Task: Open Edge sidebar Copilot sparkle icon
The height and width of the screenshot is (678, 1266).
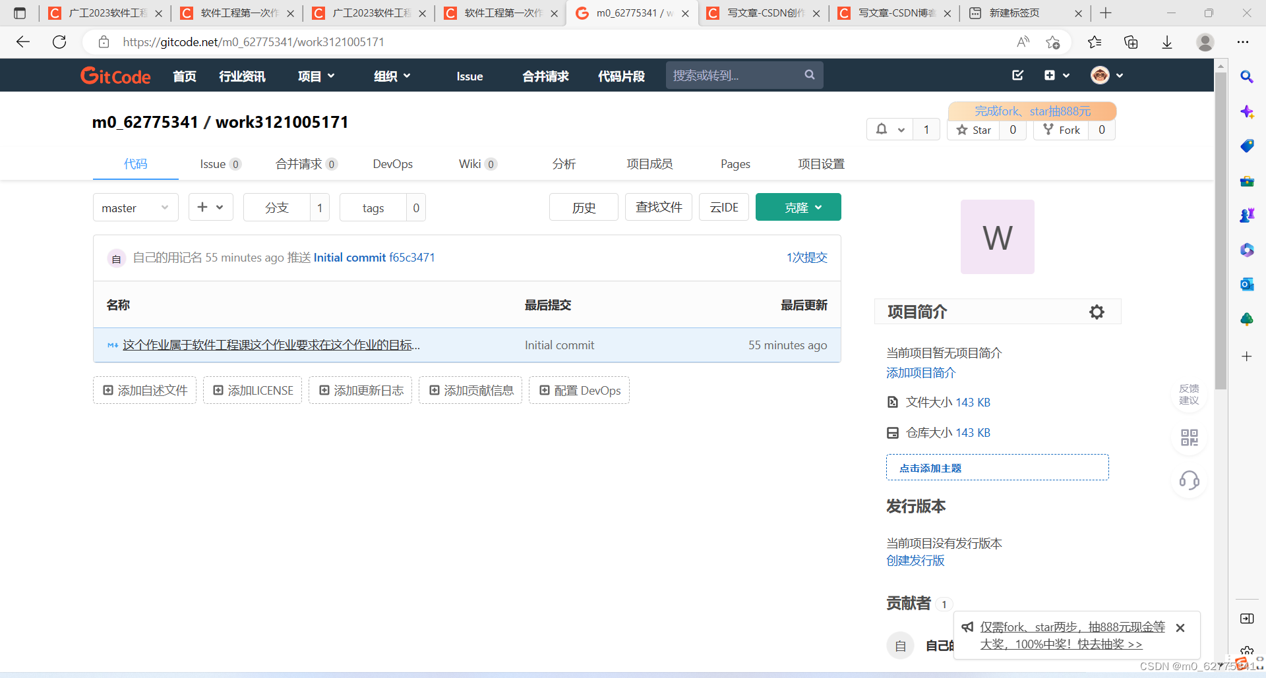Action: coord(1246,111)
